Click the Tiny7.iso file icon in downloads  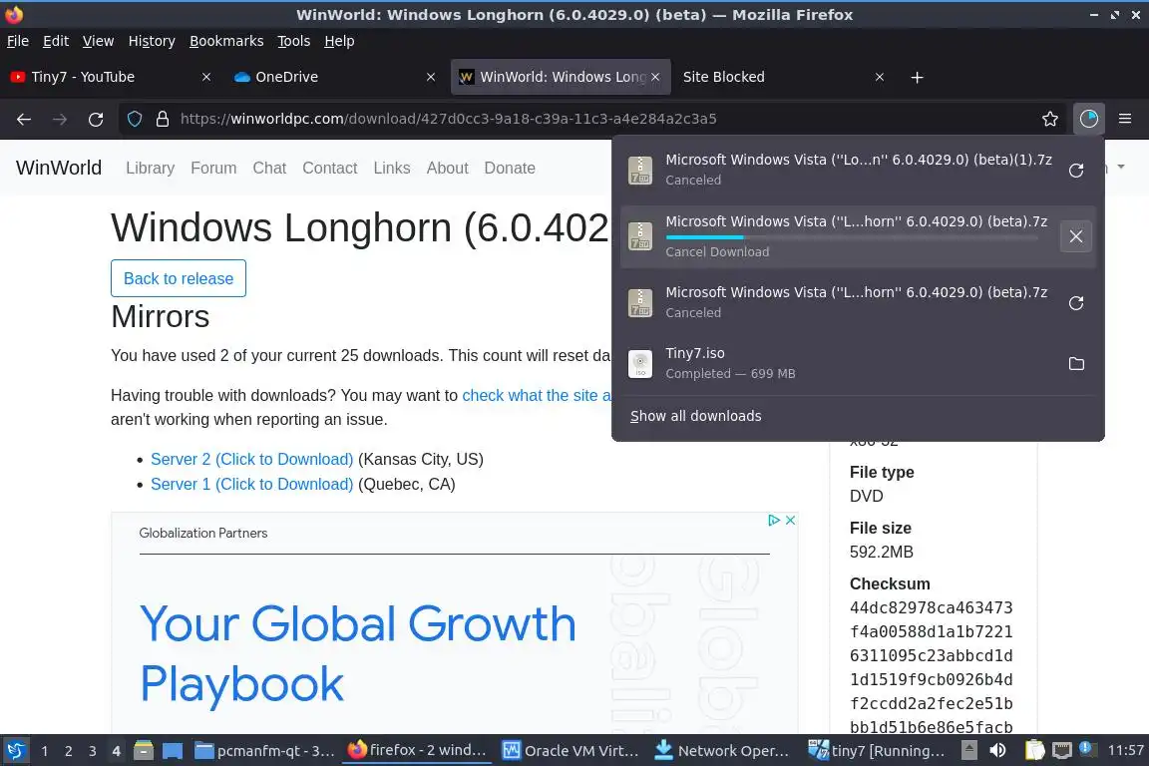tap(640, 364)
